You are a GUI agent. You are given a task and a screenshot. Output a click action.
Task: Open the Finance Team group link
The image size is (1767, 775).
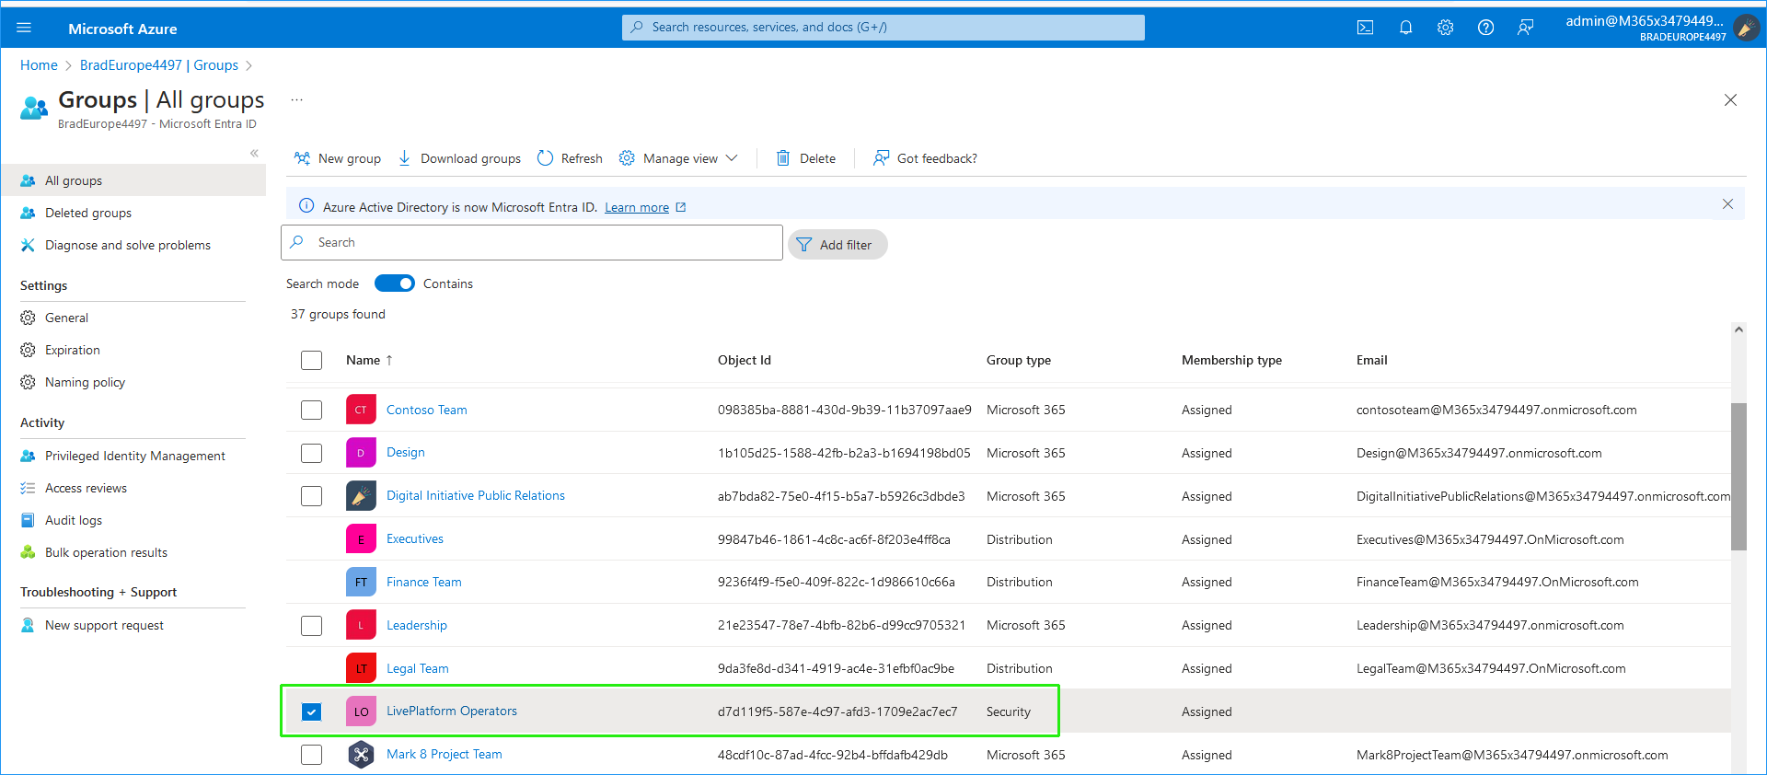point(424,582)
